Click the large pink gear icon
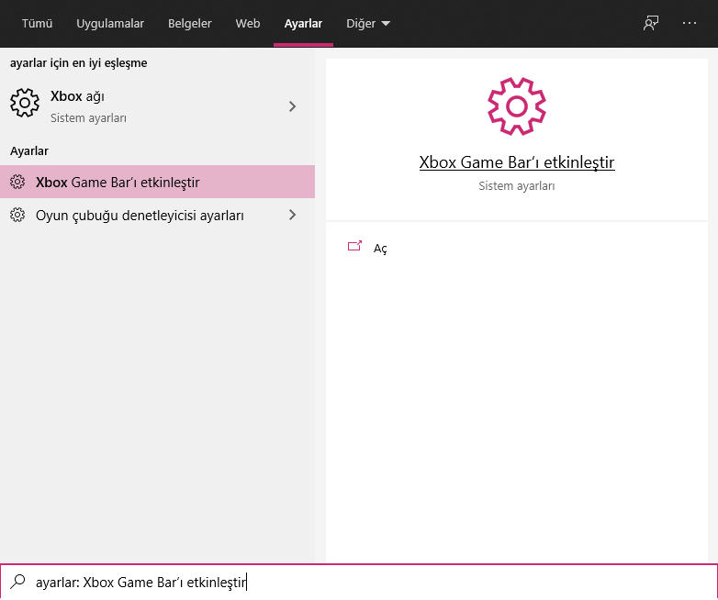 pos(516,106)
